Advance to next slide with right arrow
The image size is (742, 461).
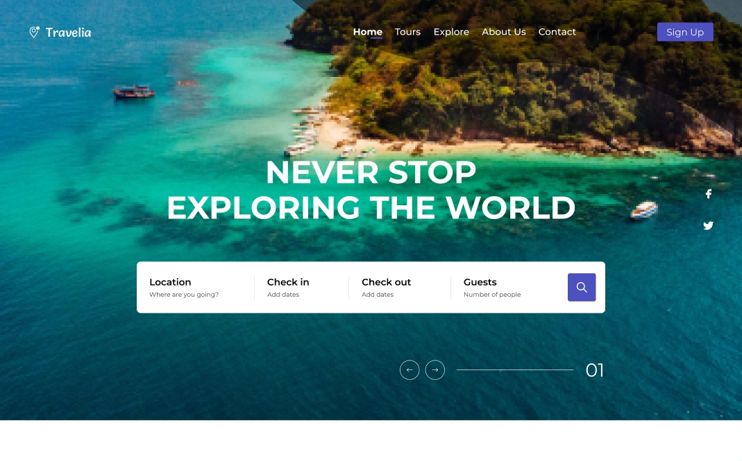tap(435, 369)
